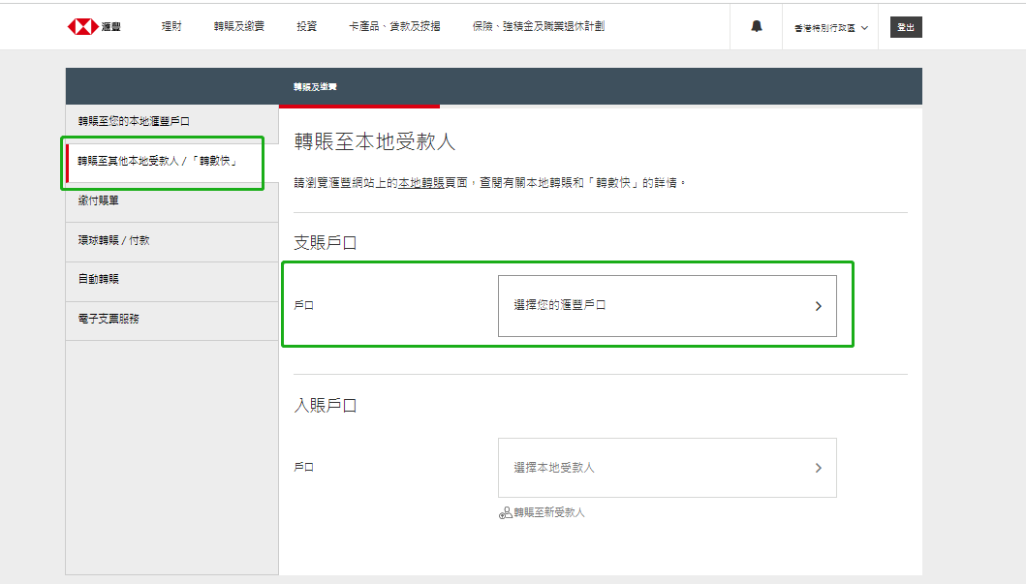
Task: Open the 卡產品、貸款及按揭 menu
Action: click(393, 26)
